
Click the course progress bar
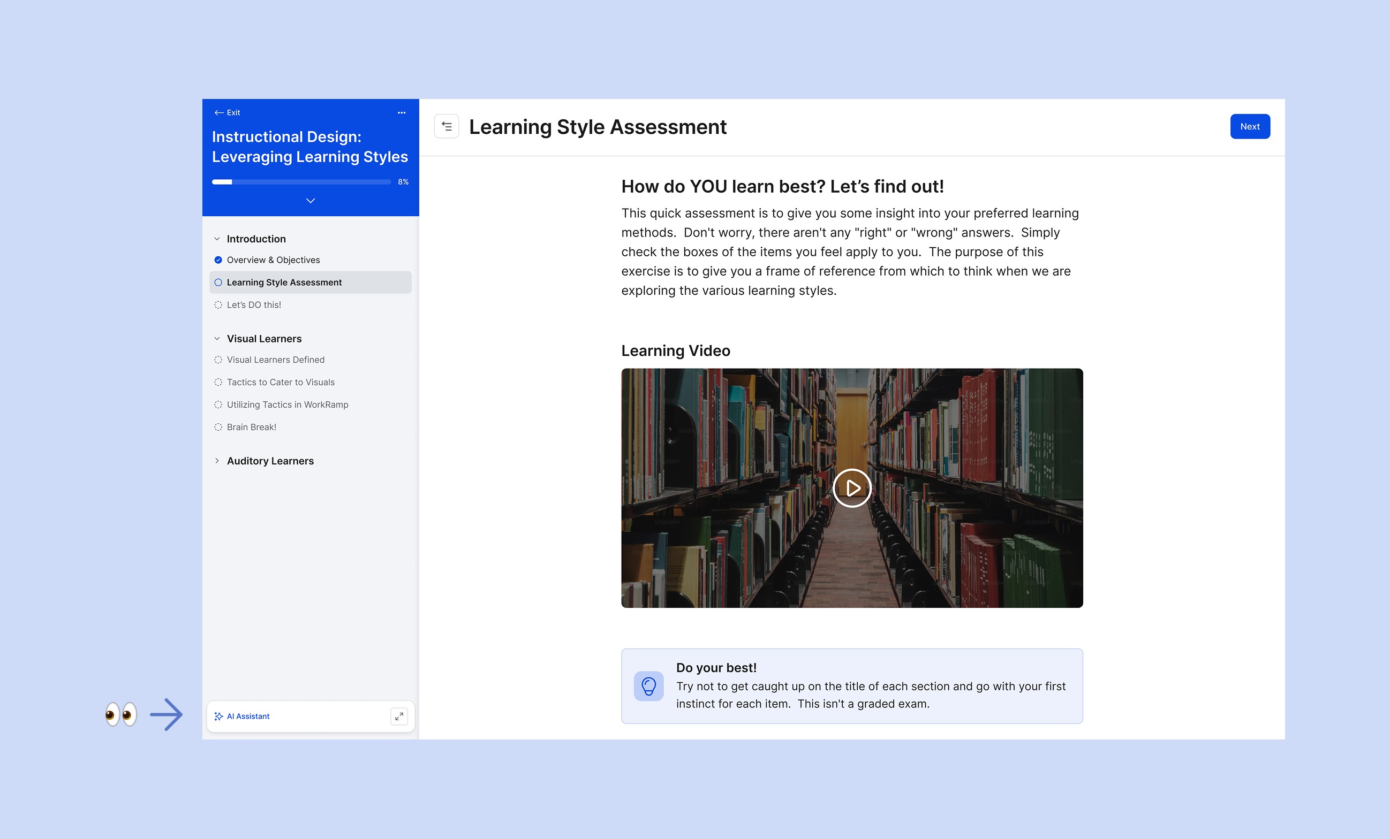(301, 182)
